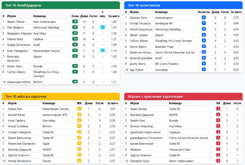The height and width of the screenshot is (165, 245).
Task: Click the Голы column header
Action: pos(75,16)
